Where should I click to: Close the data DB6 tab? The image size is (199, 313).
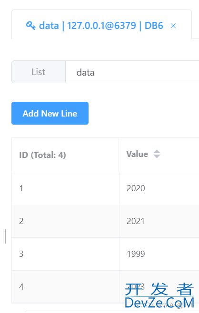(x=173, y=26)
